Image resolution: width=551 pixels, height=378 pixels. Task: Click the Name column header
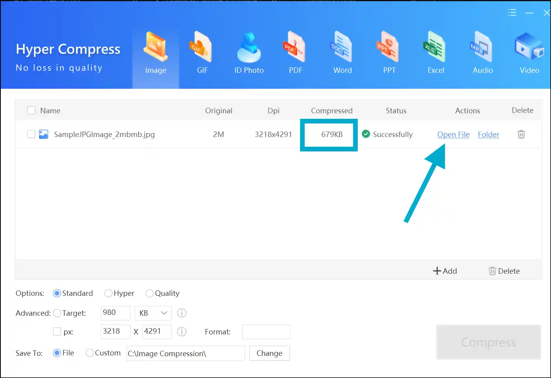point(50,111)
